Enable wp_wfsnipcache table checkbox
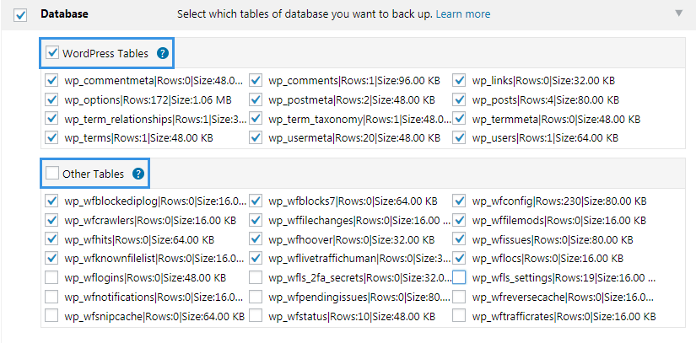Viewport: 696px width, 343px height. 52,316
